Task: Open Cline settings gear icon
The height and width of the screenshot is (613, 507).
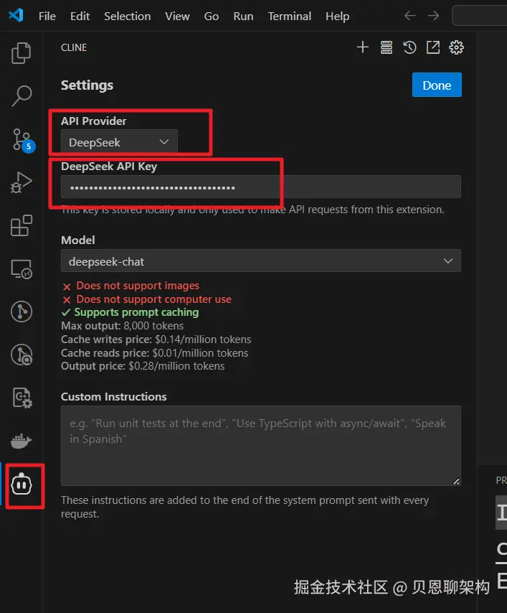Action: (456, 47)
